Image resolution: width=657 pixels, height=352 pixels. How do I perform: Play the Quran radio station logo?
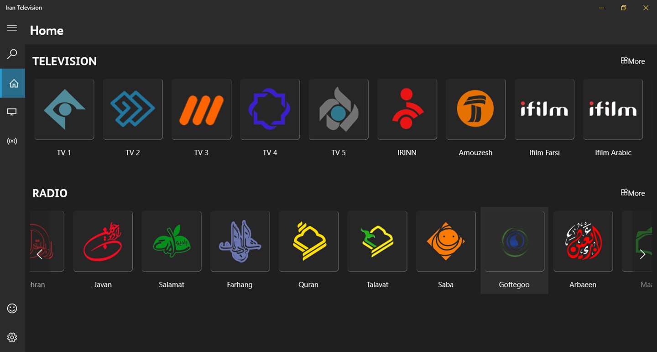pyautogui.click(x=309, y=241)
